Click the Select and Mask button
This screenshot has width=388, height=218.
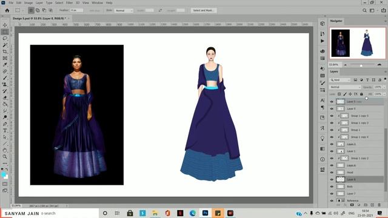204,10
